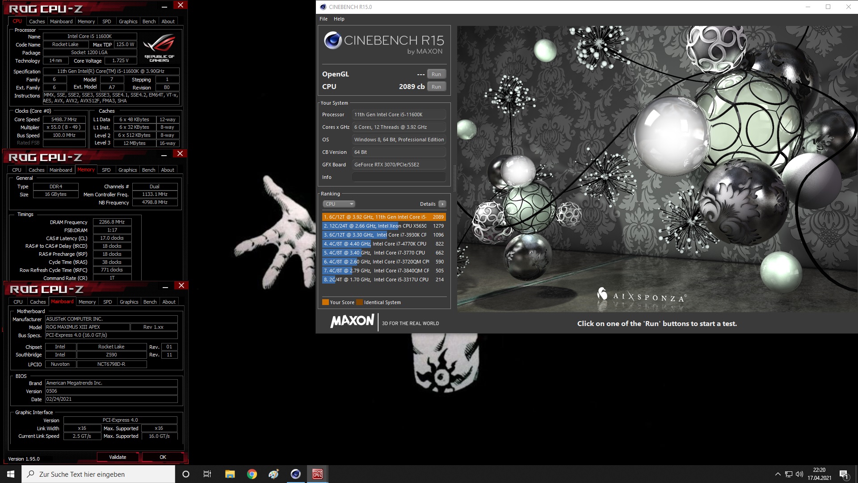
Task: Select ranking row Core i5-3317U
Action: pos(384,280)
